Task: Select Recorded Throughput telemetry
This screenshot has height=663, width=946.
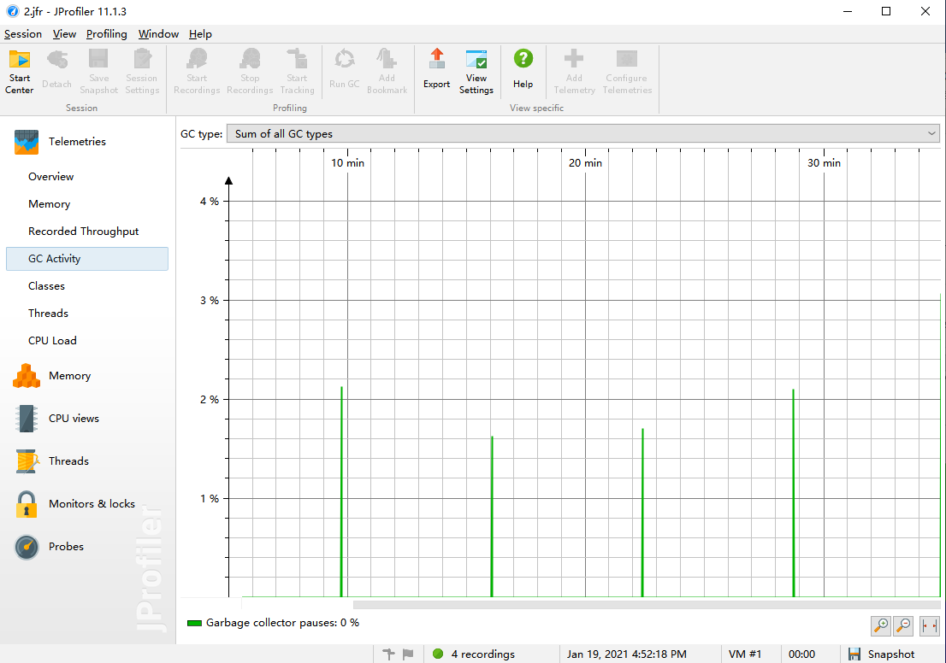Action: pos(83,232)
